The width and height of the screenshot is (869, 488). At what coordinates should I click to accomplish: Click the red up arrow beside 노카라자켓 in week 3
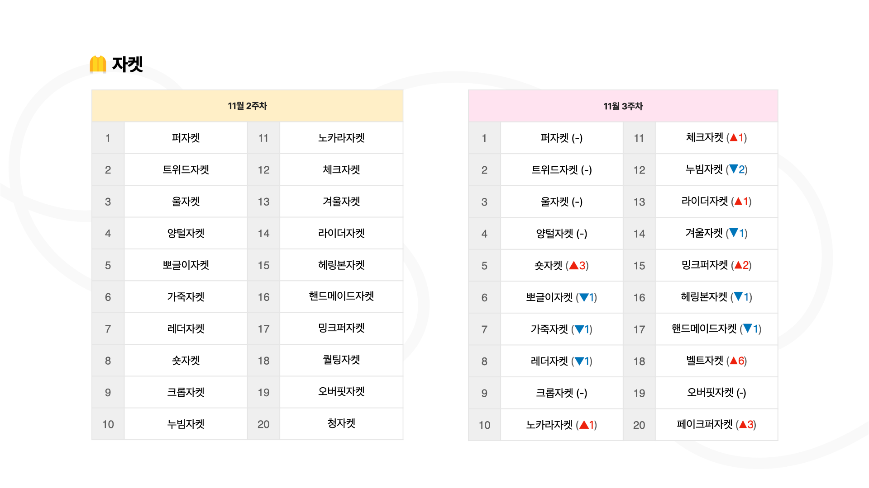[584, 425]
